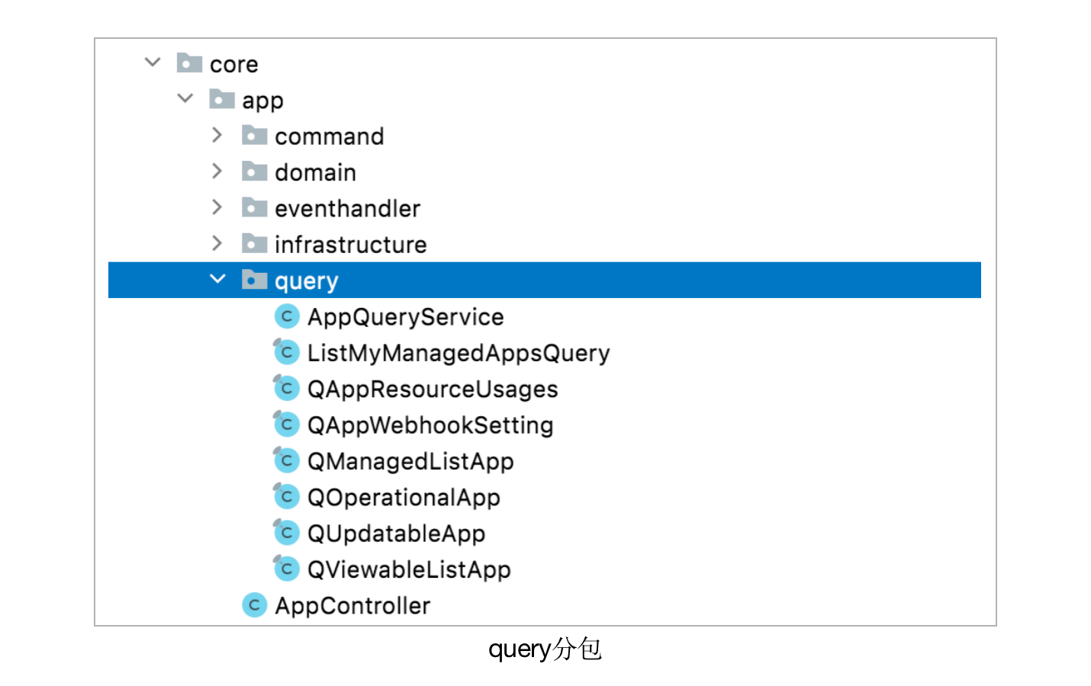Click the QManagedListApp class icon

[x=287, y=460]
